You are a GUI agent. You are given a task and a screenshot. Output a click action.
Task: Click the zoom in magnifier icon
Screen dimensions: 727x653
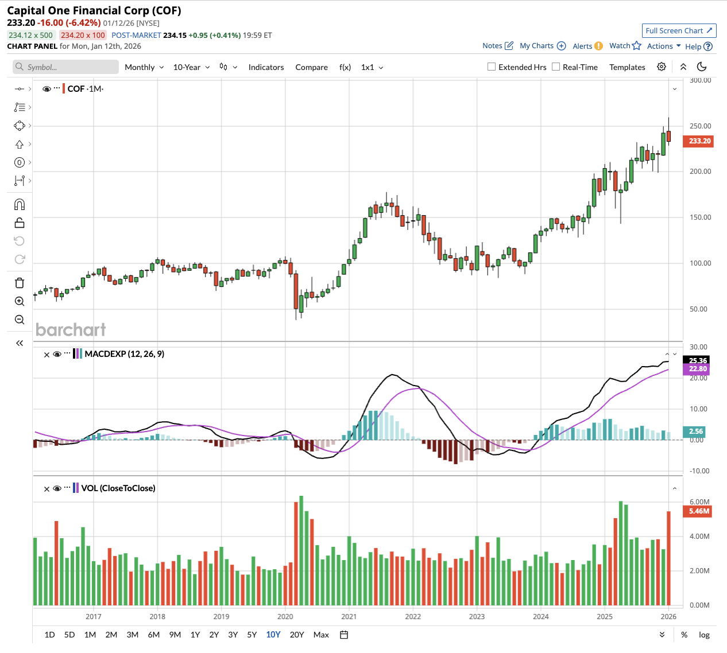20,301
